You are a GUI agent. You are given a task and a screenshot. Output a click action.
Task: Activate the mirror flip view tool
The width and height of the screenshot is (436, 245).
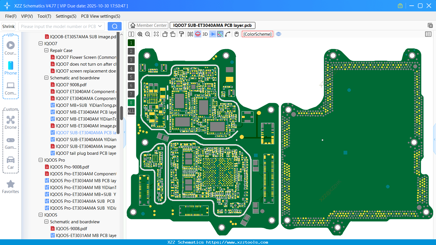[190, 34]
